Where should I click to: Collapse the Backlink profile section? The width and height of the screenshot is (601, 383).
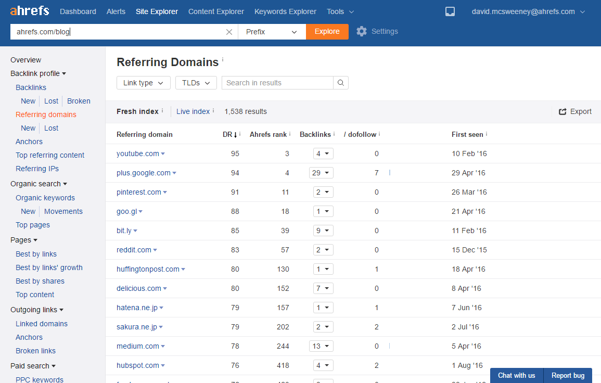[x=39, y=73]
